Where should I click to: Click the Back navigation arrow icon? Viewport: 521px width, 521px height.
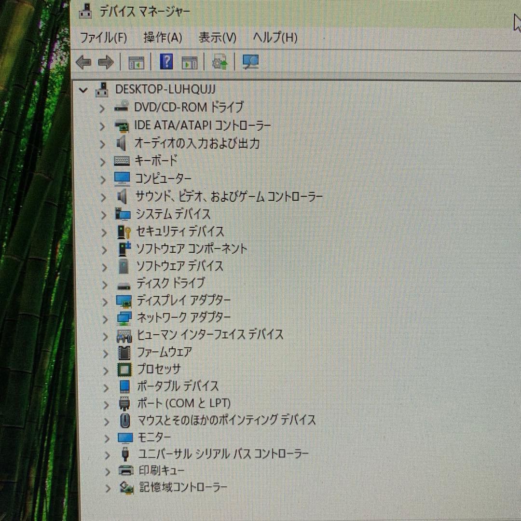coord(84,62)
